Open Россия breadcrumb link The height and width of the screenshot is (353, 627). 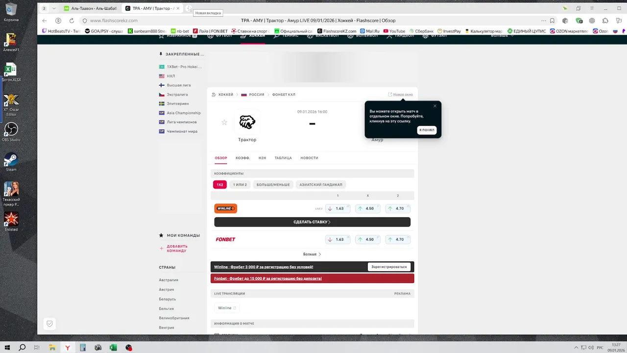[x=256, y=95]
